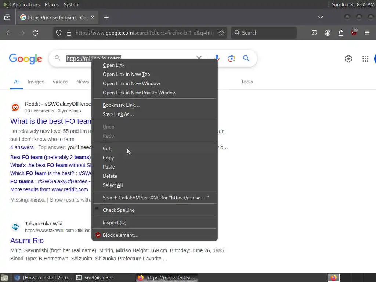This screenshot has height=282, width=376.
Task: Open Best FO team (preferably 2 teams) link
Action: 51,157
